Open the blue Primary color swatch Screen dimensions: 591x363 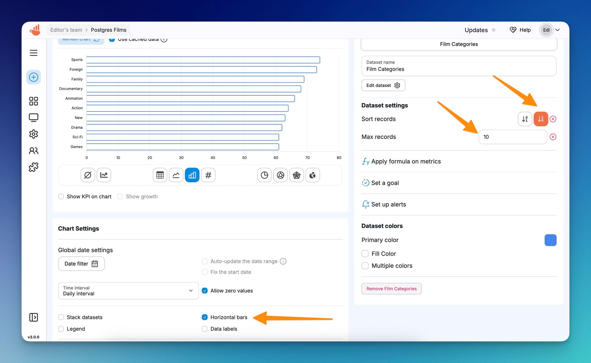550,240
